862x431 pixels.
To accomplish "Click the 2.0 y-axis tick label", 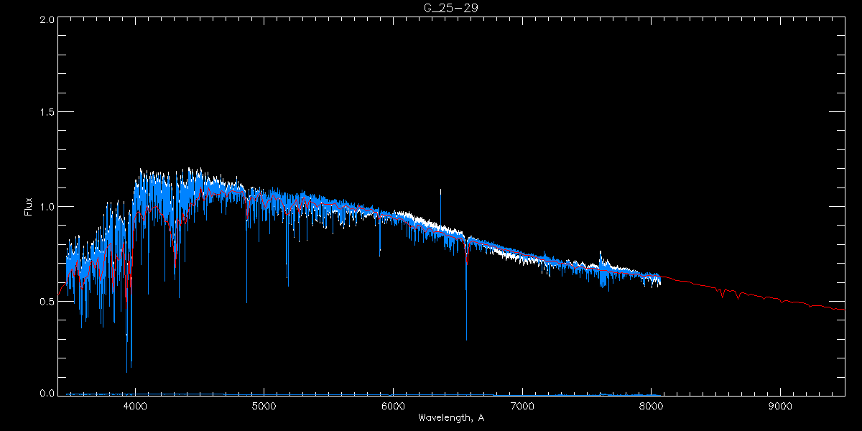I will coord(47,20).
